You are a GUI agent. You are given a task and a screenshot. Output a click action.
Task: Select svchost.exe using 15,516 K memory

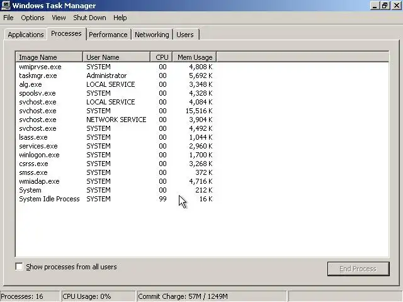[116, 111]
